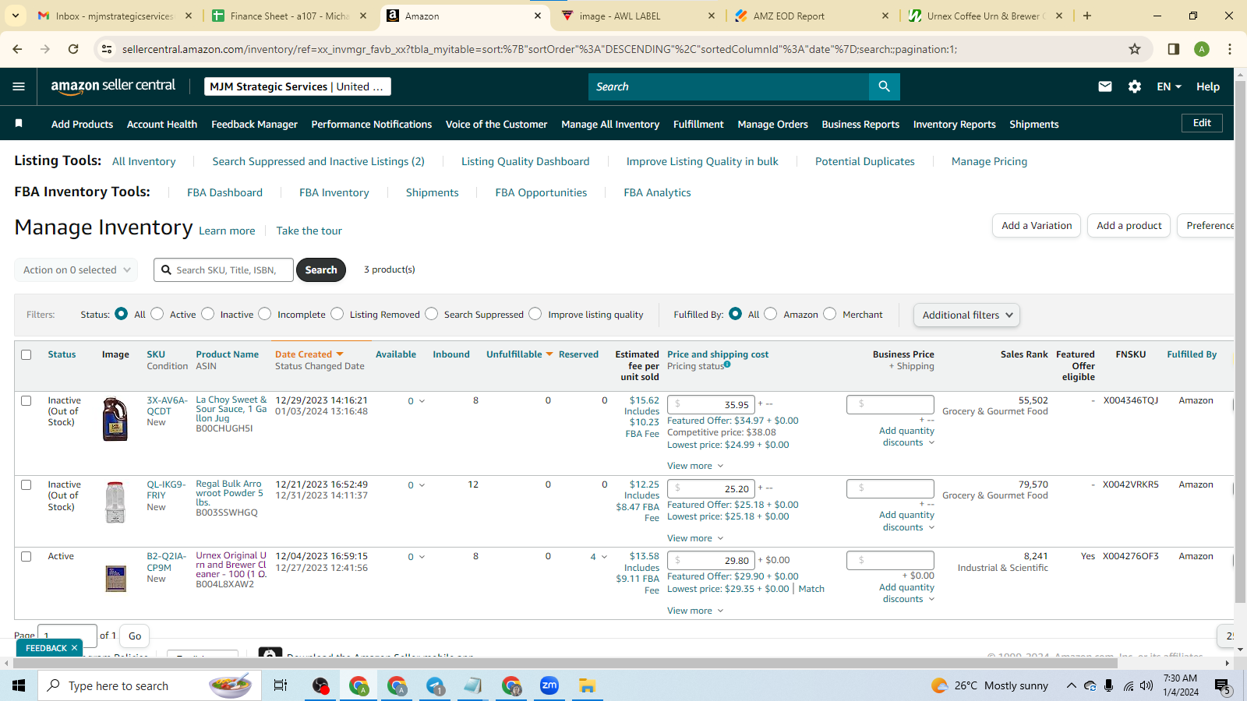
Task: Choose the Inactive status filter
Action: coord(208,314)
